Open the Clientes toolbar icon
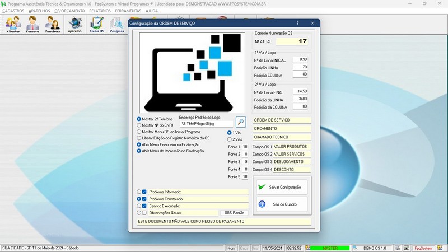This screenshot has width=448, height=252. pyautogui.click(x=13, y=24)
